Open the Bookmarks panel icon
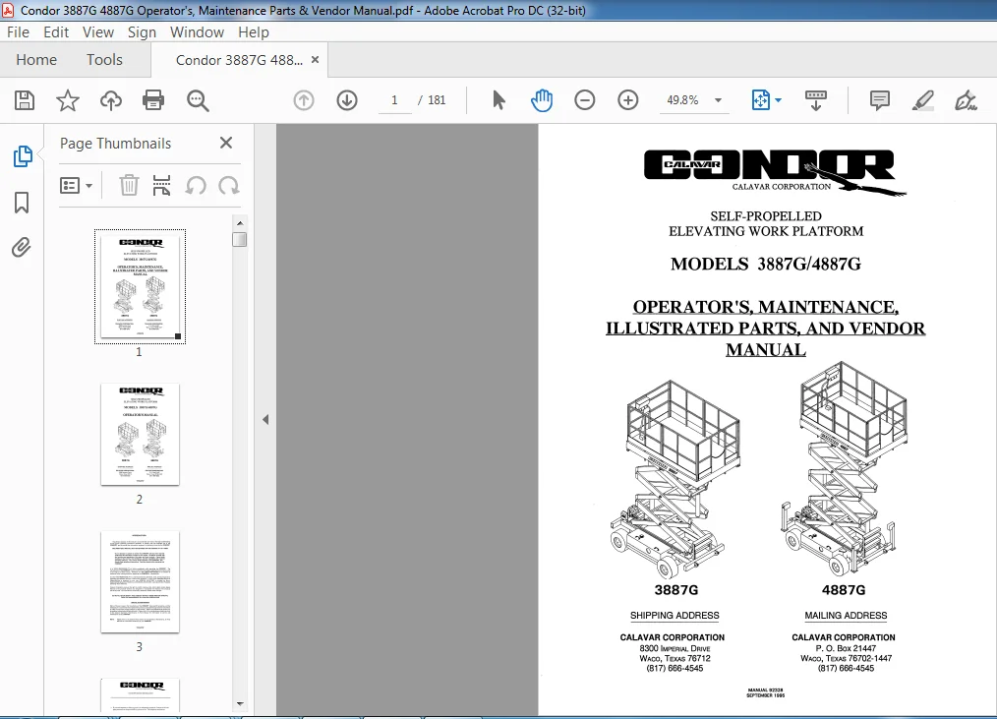 click(22, 203)
